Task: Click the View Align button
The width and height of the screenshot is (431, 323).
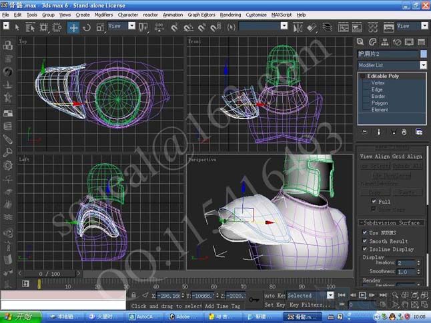Action: click(x=375, y=157)
